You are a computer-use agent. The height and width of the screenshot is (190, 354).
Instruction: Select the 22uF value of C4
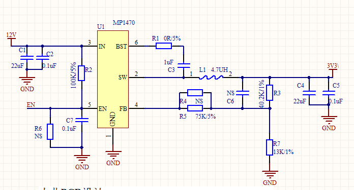[300, 101]
